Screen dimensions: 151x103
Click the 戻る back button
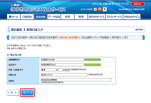click(13, 93)
